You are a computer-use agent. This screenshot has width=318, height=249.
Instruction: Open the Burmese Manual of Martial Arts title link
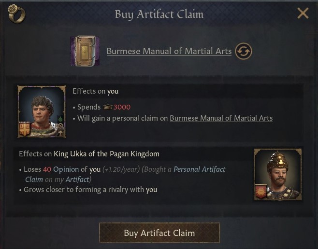click(169, 51)
